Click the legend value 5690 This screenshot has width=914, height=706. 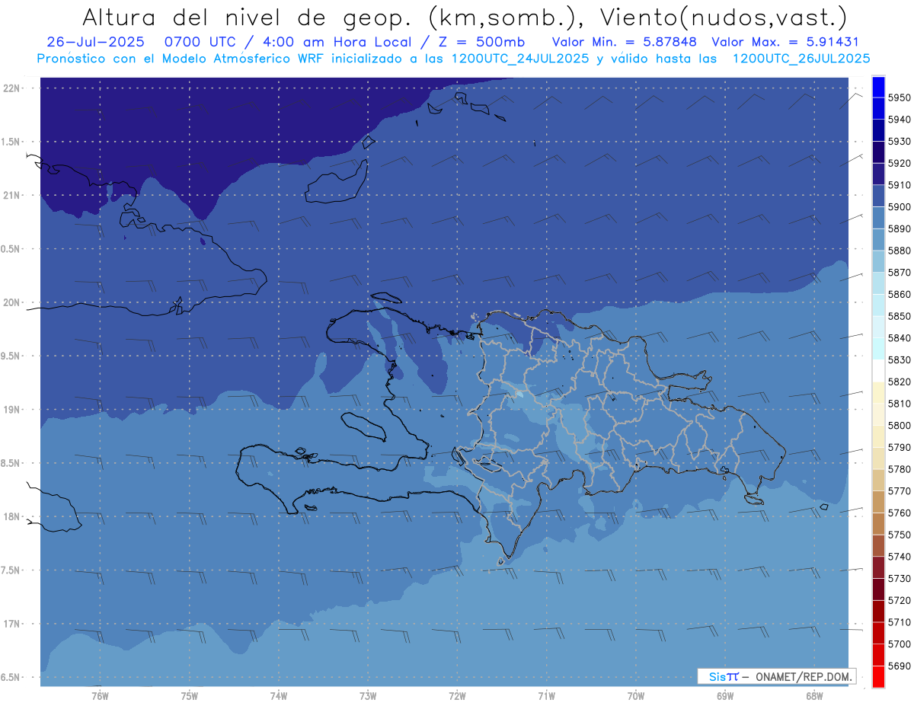(899, 666)
